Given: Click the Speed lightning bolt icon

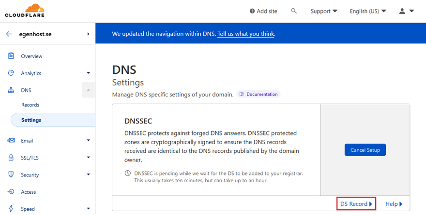Looking at the screenshot, I should pyautogui.click(x=11, y=209).
